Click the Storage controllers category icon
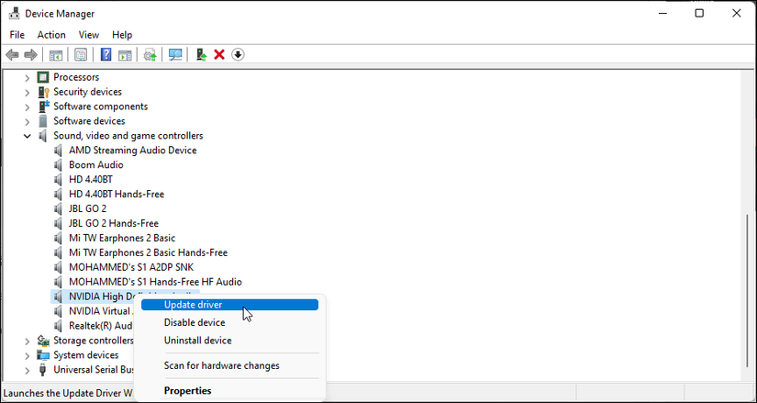757x403 pixels. 43,341
